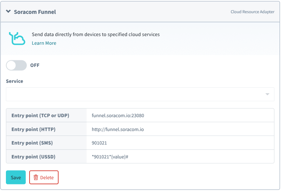Open the Service dropdown field
The width and height of the screenshot is (281, 191).
[136, 94]
